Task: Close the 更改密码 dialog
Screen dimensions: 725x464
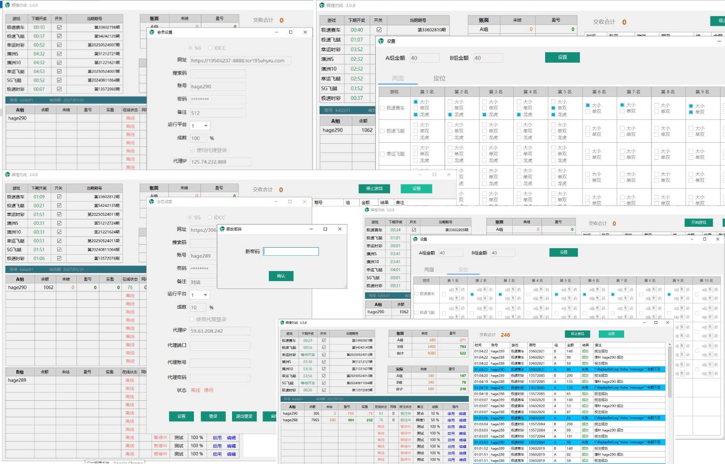Action: coord(340,229)
